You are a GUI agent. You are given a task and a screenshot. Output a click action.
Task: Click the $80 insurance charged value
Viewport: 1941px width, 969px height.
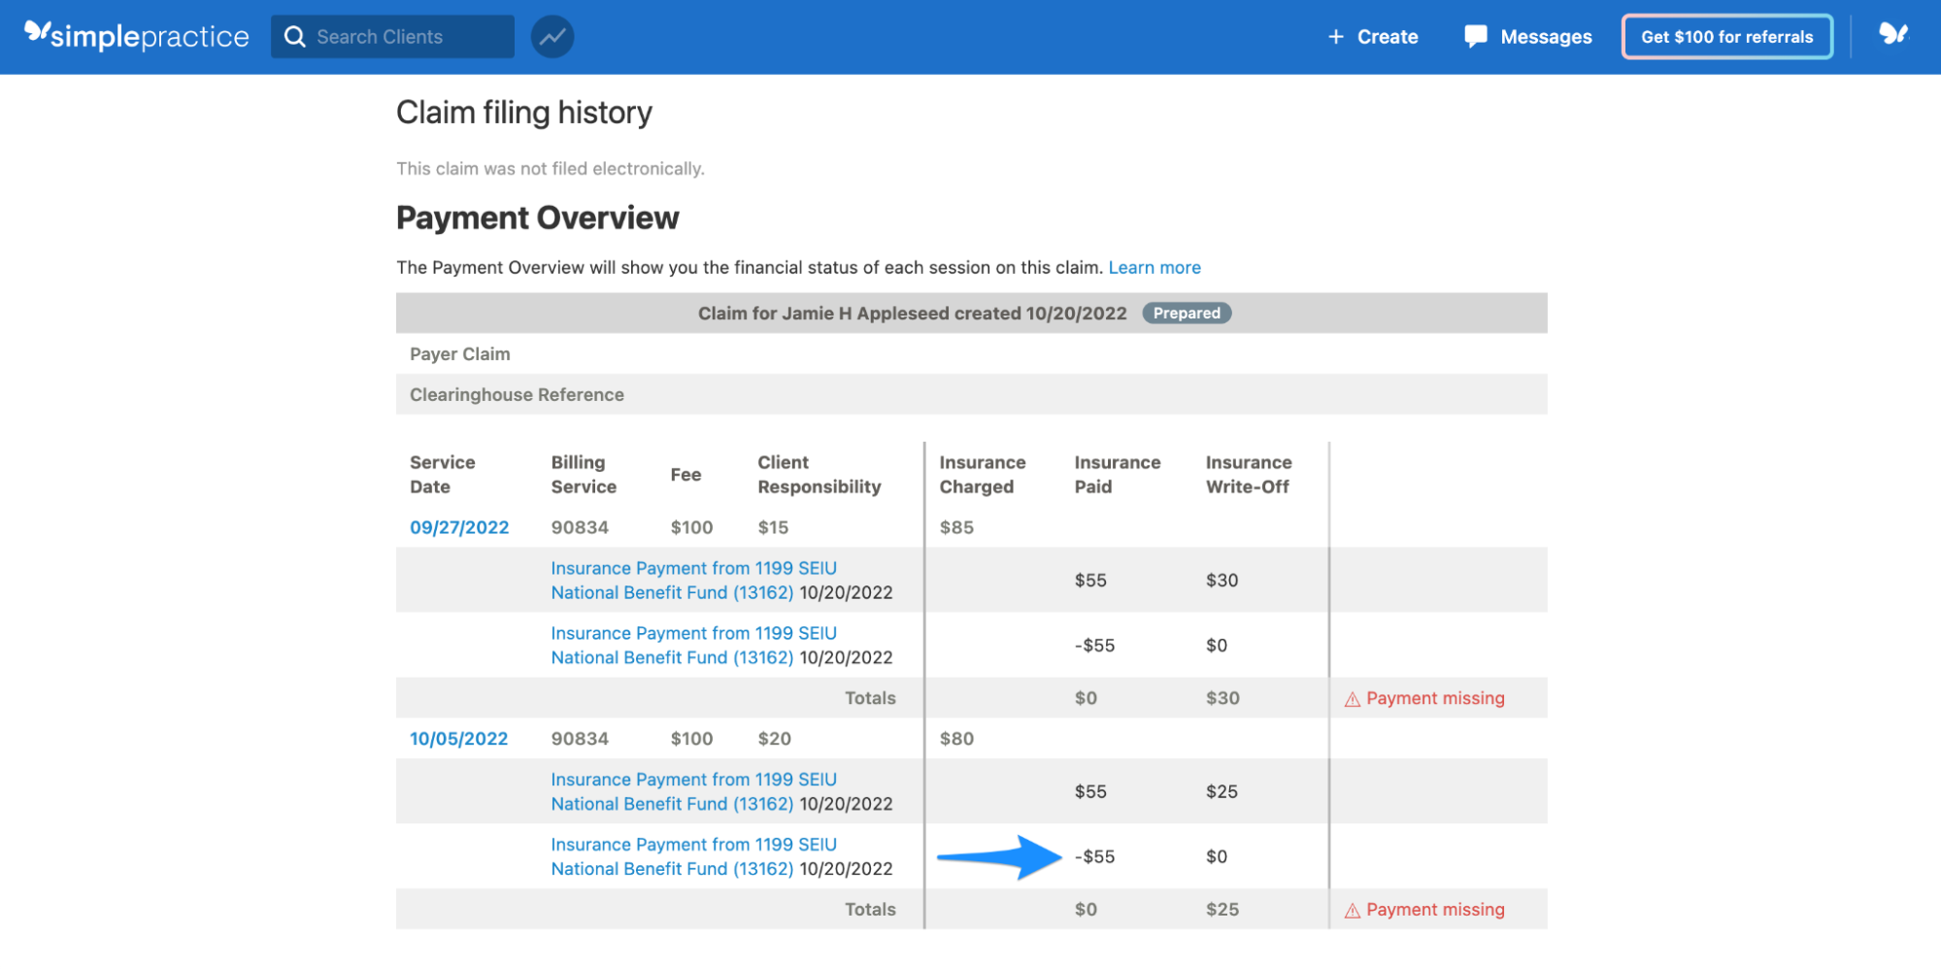(x=956, y=739)
